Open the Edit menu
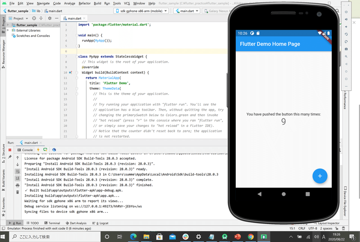Screen dimensions: 360x242 pos(20,4)
